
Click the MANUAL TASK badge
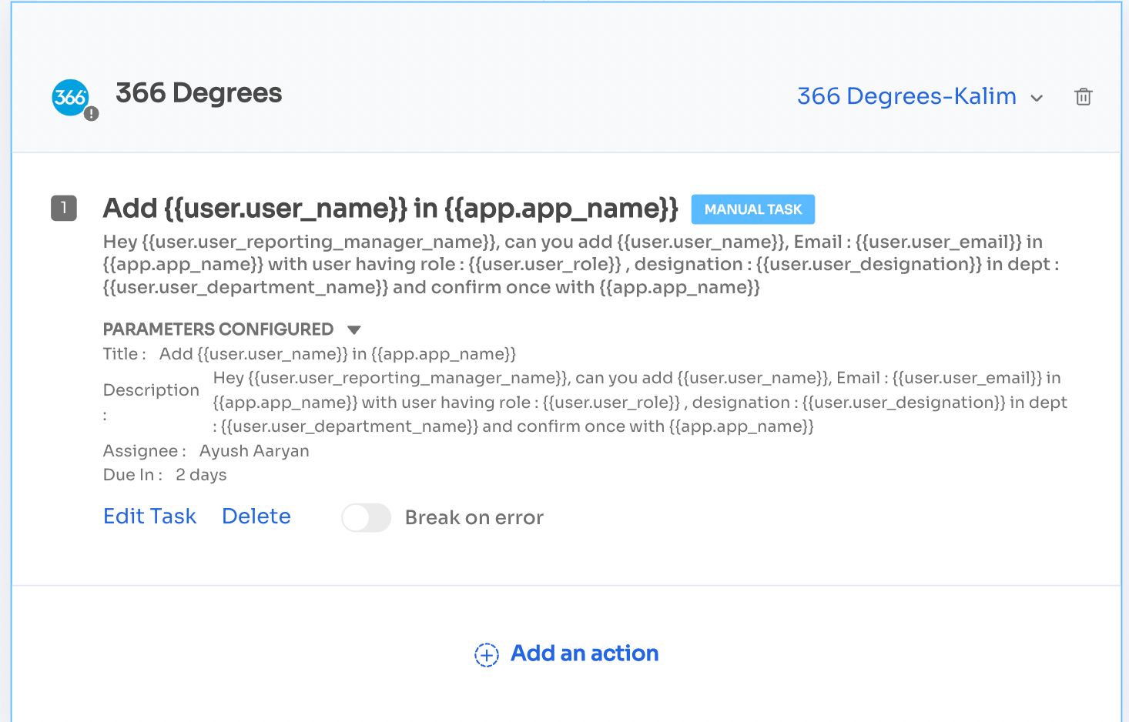[753, 209]
